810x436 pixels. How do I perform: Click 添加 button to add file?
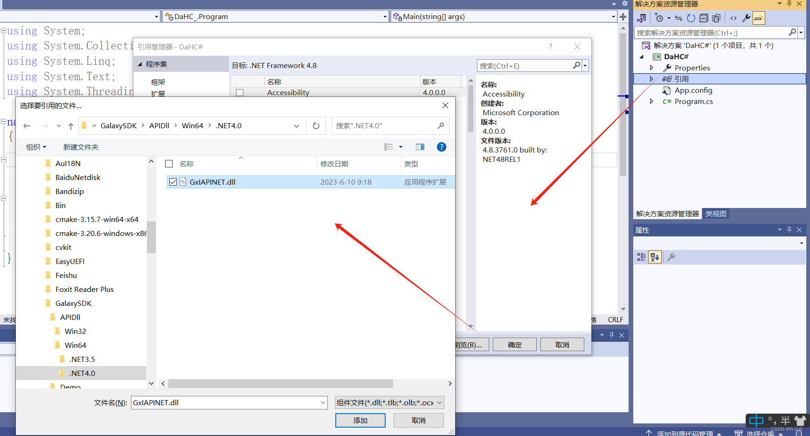[360, 420]
